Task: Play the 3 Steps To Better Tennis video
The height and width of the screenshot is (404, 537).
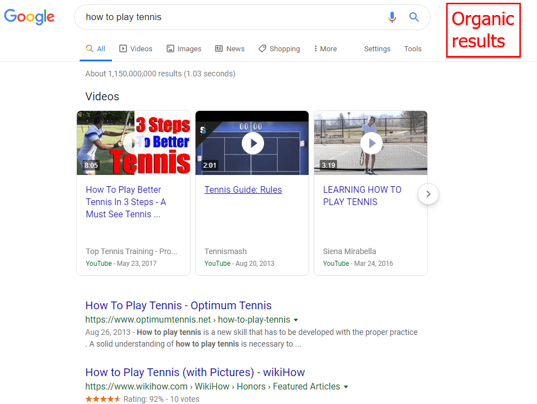Action: (x=134, y=143)
